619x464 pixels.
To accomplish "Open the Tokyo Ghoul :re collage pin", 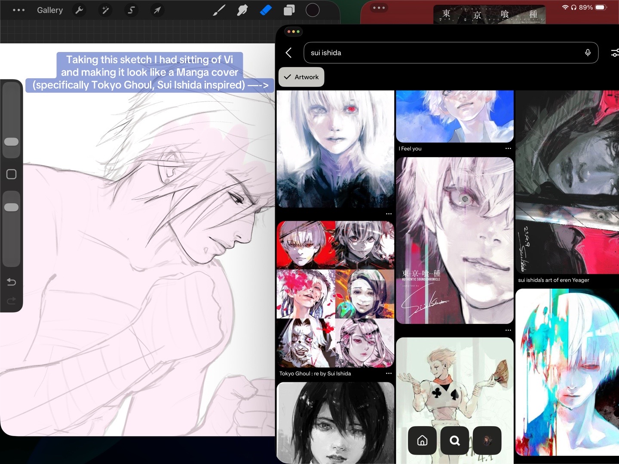I will (x=335, y=294).
